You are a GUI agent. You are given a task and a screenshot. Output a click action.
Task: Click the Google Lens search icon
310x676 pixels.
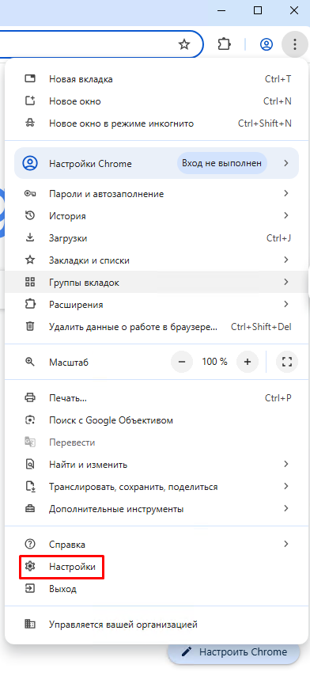(30, 420)
